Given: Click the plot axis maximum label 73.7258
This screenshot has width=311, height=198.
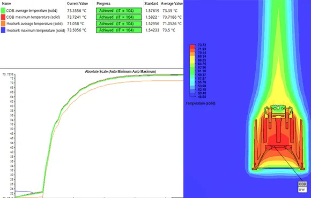Looking at the screenshot, I should (8, 74).
